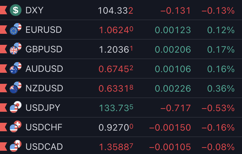Click the USDJPY change value −0.717

[176, 108]
